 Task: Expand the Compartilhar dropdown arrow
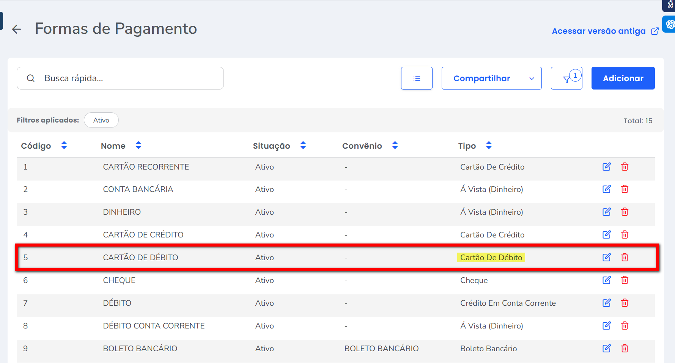coord(532,79)
